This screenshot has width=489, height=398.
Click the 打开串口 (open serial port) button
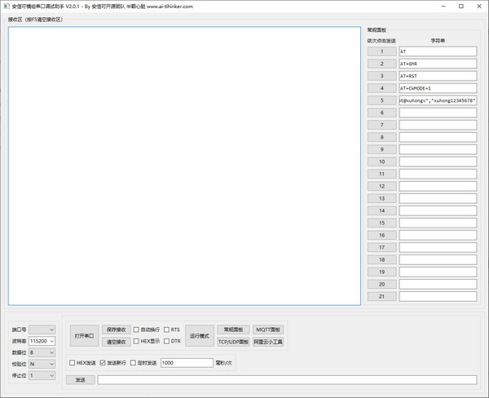84,335
